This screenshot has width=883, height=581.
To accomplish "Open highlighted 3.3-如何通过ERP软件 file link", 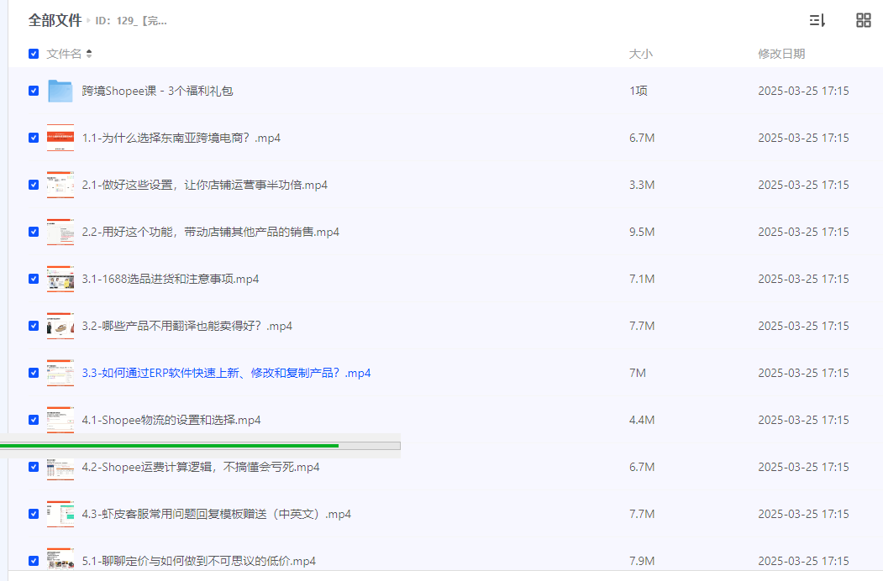I will point(226,373).
